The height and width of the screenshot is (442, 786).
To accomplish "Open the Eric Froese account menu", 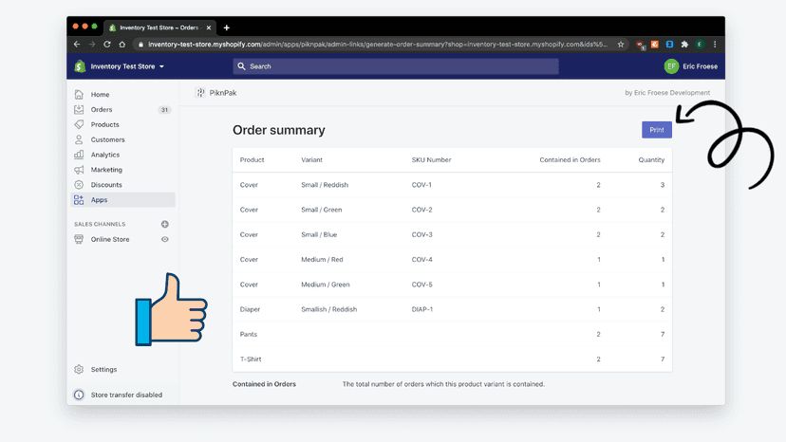I will point(690,66).
